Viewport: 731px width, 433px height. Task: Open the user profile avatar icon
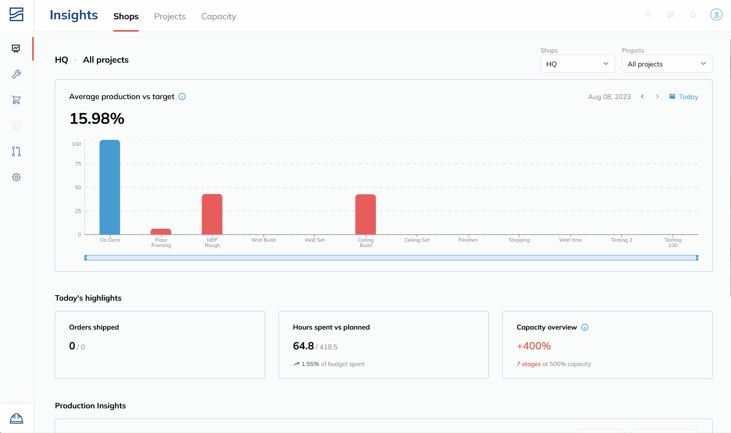[717, 14]
